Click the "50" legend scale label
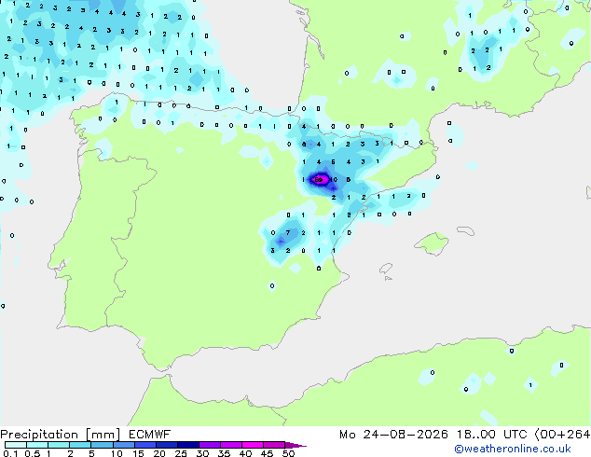This screenshot has width=591, height=457. click(288, 453)
